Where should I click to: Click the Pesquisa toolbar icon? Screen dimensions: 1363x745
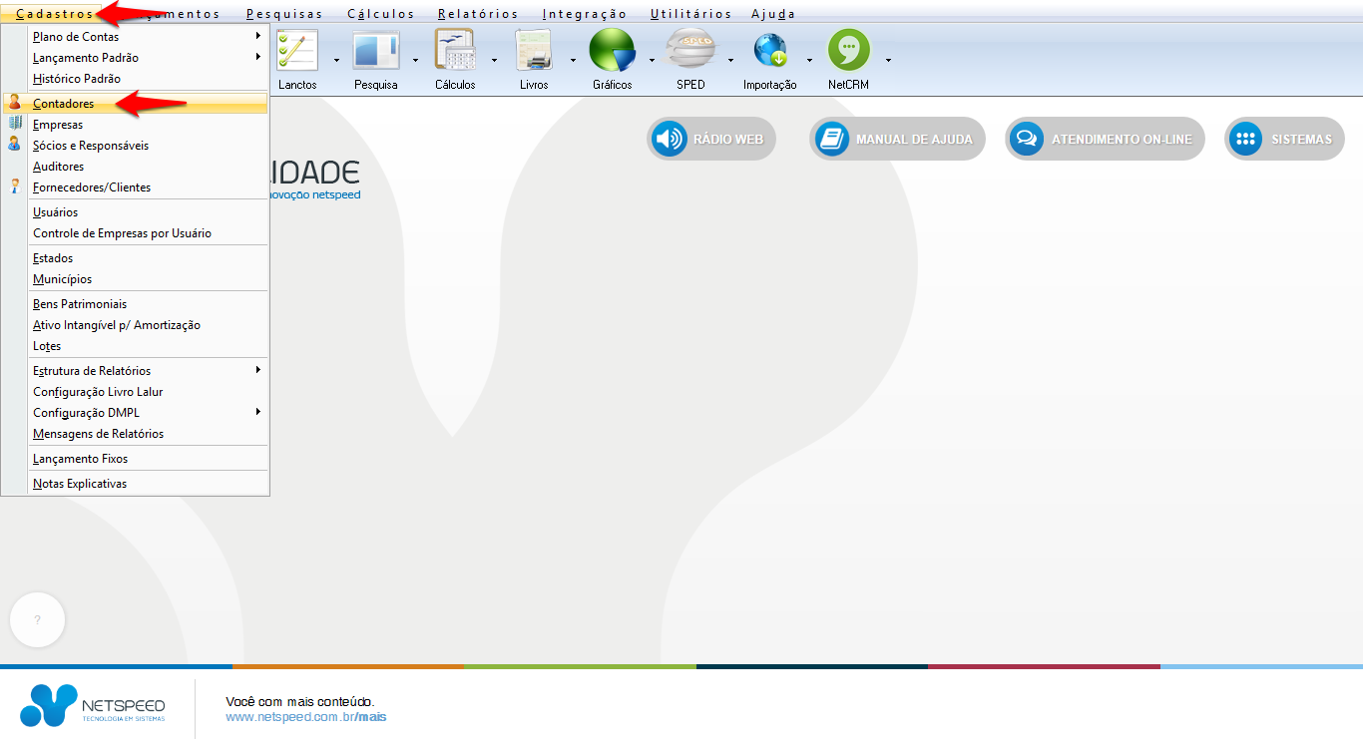(375, 52)
